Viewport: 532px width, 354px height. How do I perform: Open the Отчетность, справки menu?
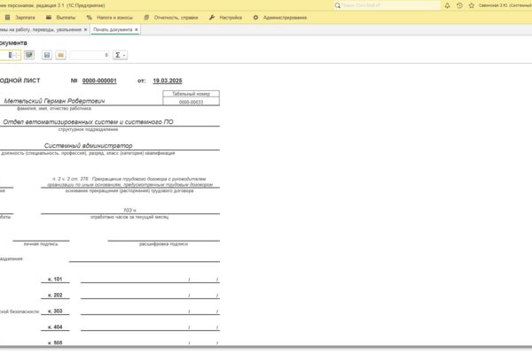click(176, 18)
